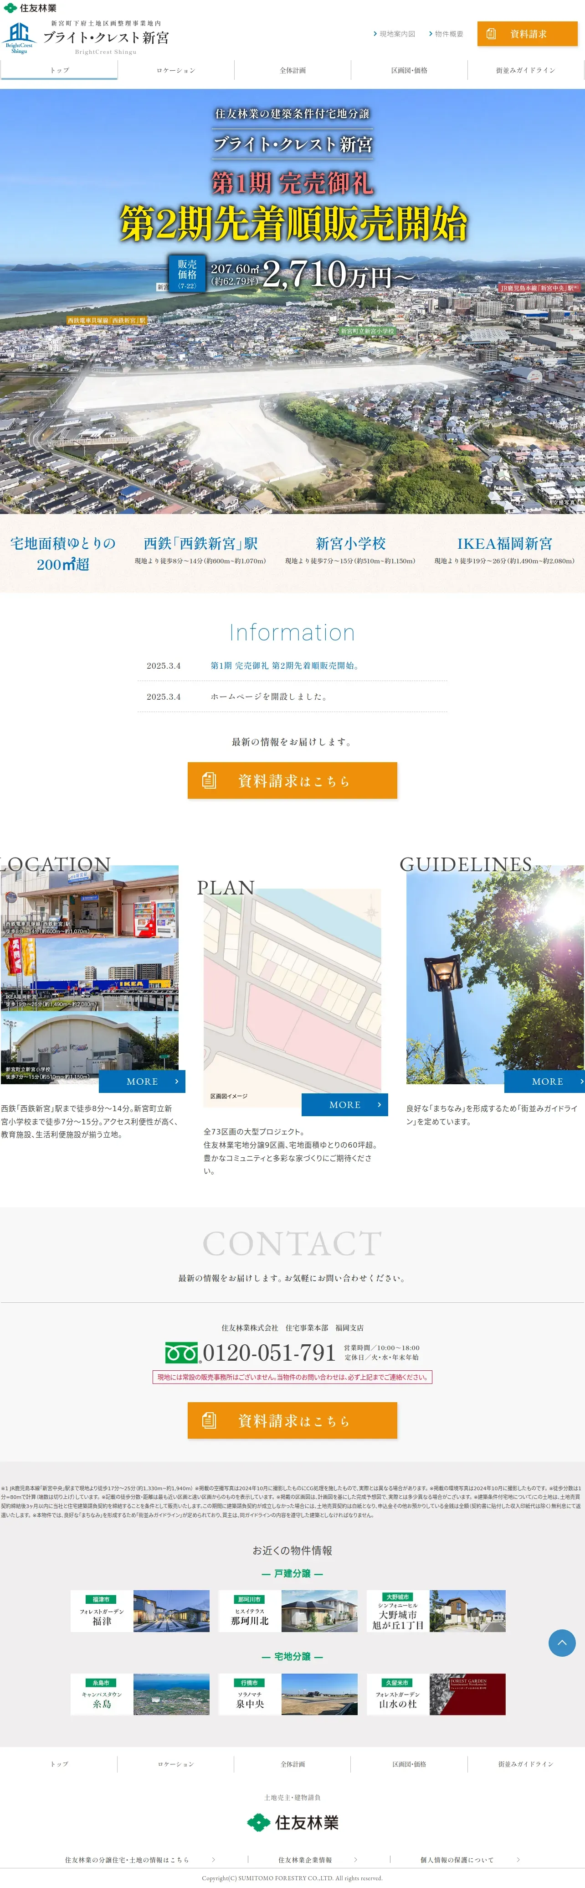Screen dimensions: 585x1888
Task: Click the 販売価格 price badge in hero
Action: click(x=187, y=273)
